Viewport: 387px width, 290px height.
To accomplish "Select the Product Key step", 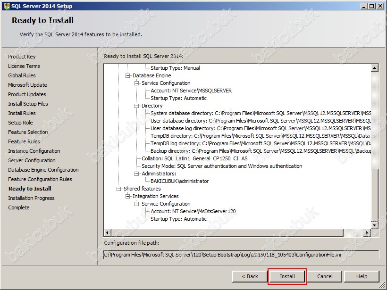I will click(22, 57).
